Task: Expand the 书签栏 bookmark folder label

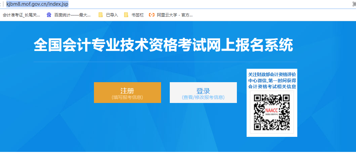Action: point(137,15)
